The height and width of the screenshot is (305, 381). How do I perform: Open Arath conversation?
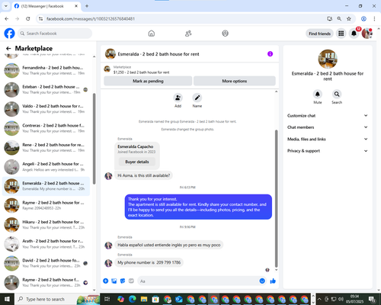click(46, 244)
